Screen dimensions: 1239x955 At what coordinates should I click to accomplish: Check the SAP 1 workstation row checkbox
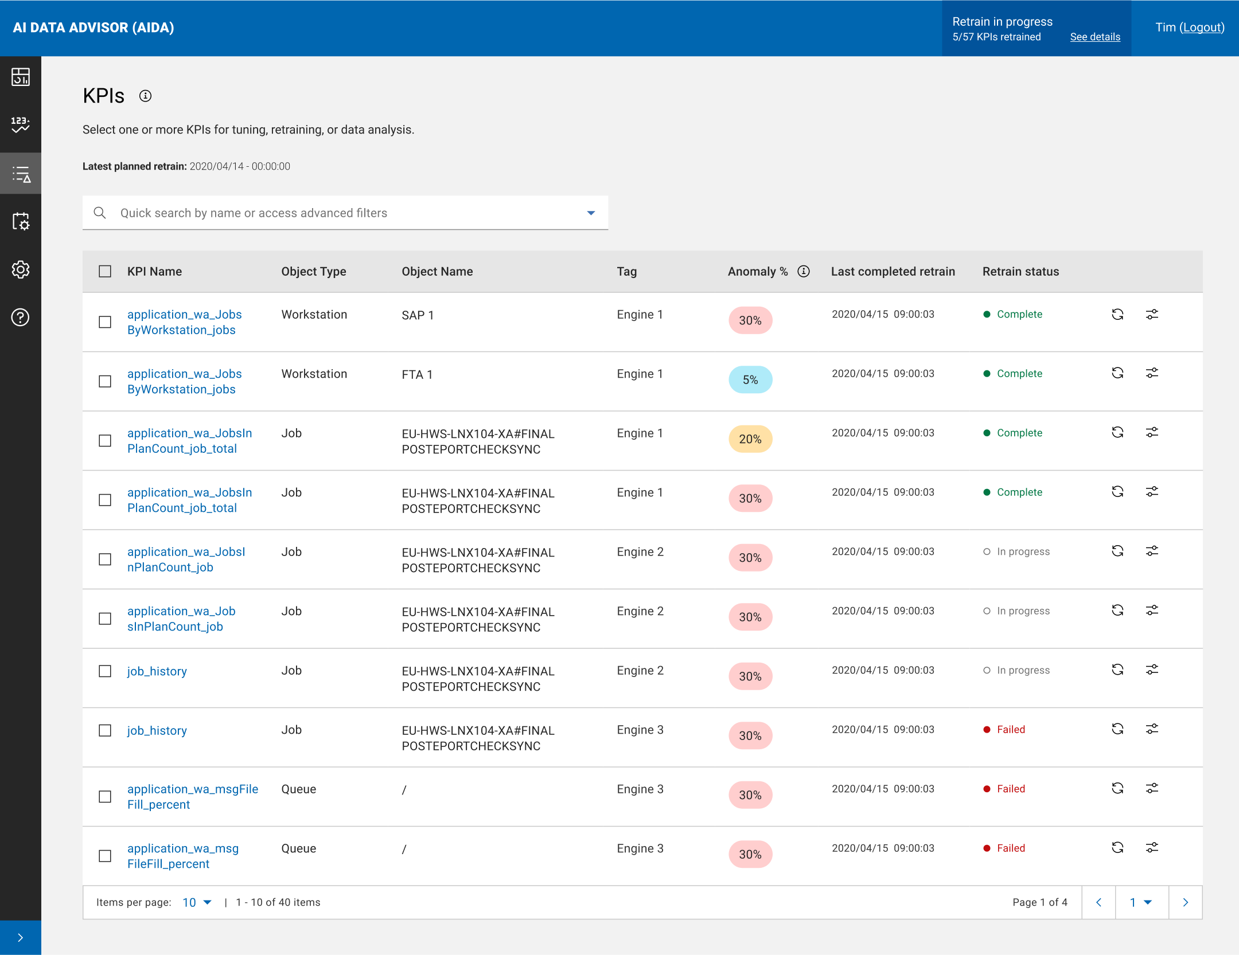(x=105, y=322)
